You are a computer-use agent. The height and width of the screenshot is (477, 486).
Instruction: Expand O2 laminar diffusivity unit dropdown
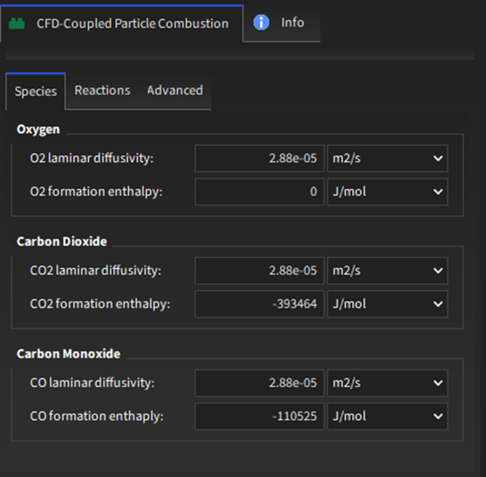[x=387, y=158]
